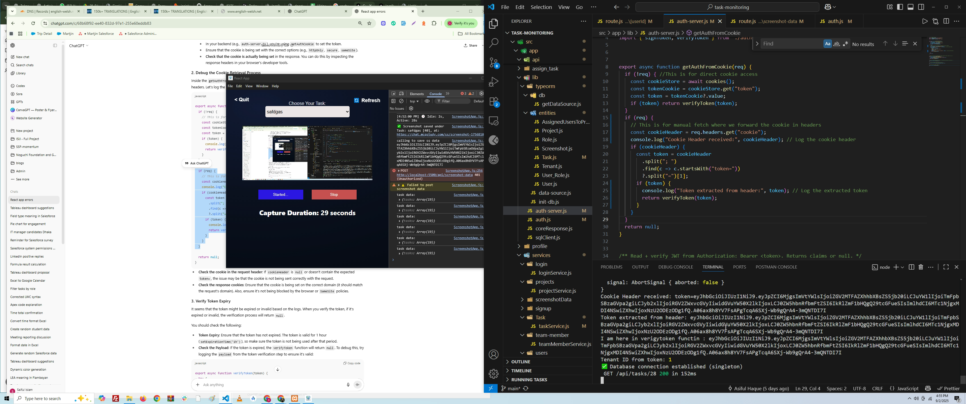Split the terminal panel
This screenshot has width=966, height=404.
point(911,267)
